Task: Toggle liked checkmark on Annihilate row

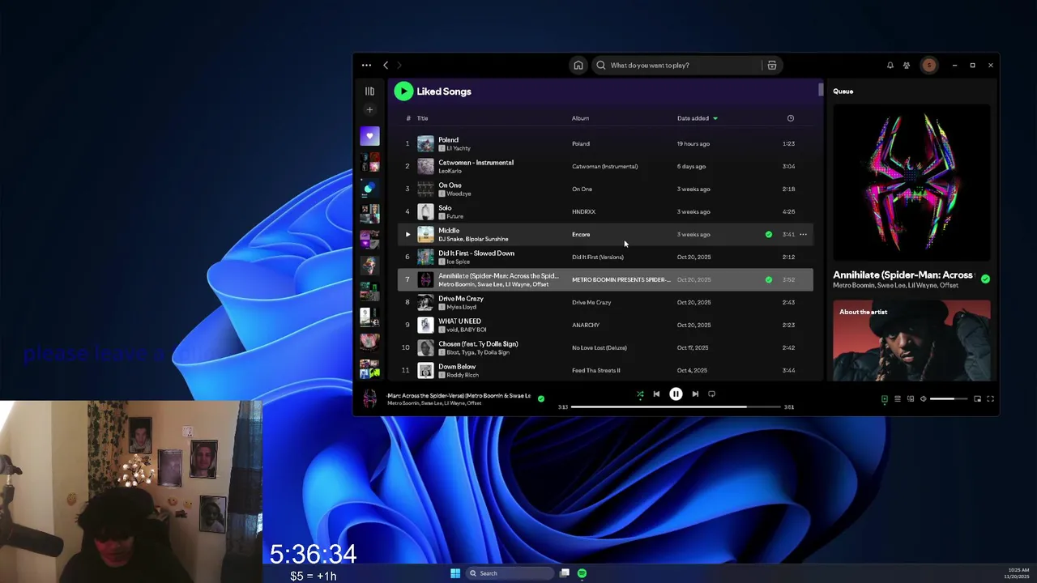Action: click(x=769, y=279)
